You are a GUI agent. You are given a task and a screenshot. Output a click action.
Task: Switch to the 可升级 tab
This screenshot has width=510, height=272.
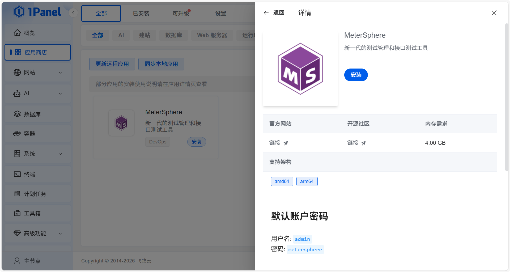click(181, 13)
